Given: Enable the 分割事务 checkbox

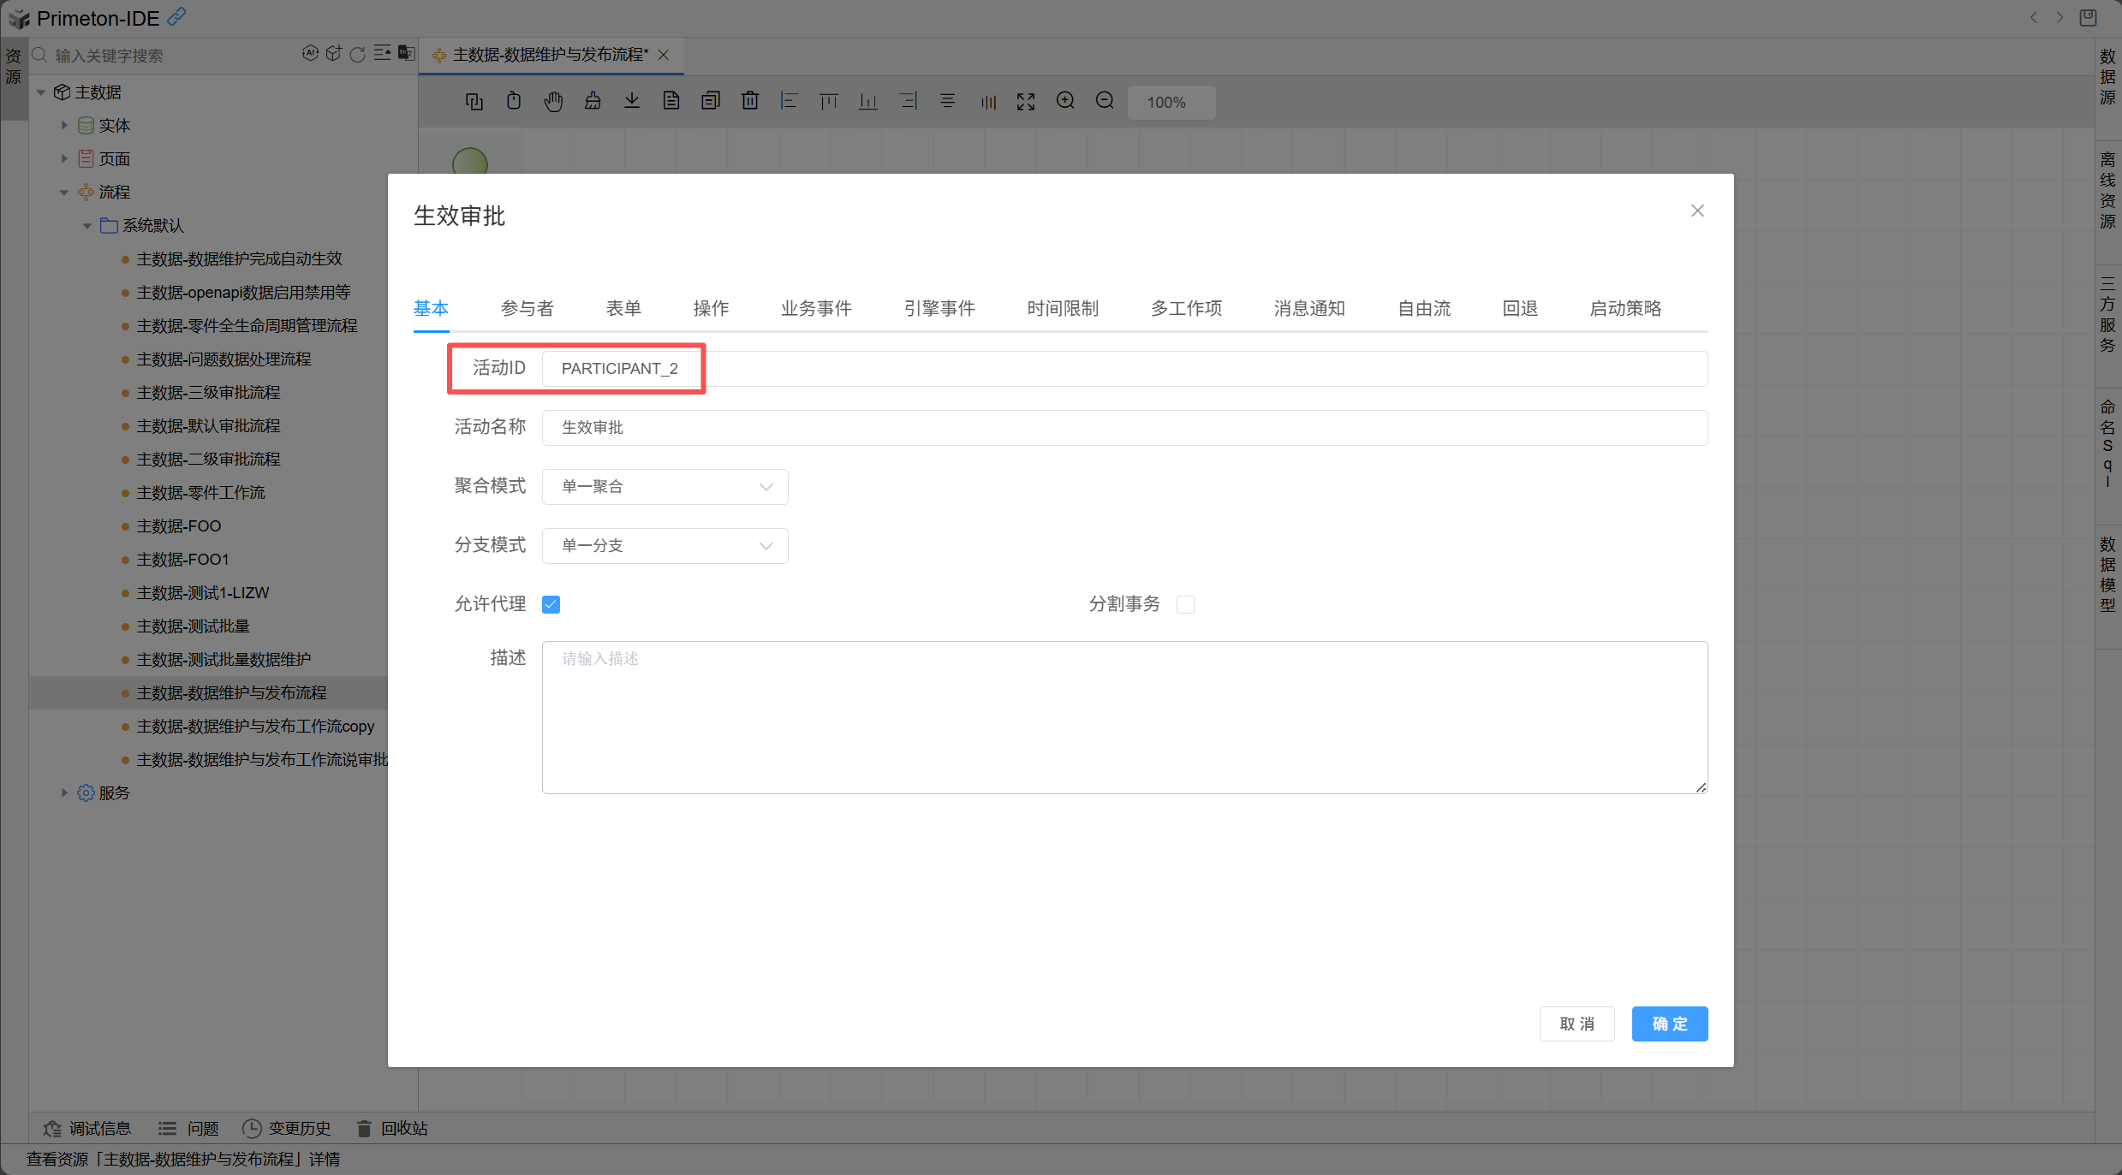Looking at the screenshot, I should (1185, 604).
